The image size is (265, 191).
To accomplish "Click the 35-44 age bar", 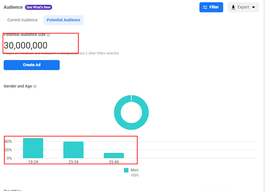I will [114, 156].
